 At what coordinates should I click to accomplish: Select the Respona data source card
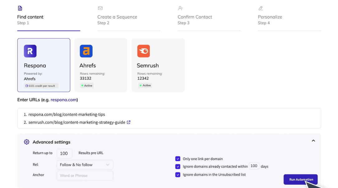[x=44, y=65]
